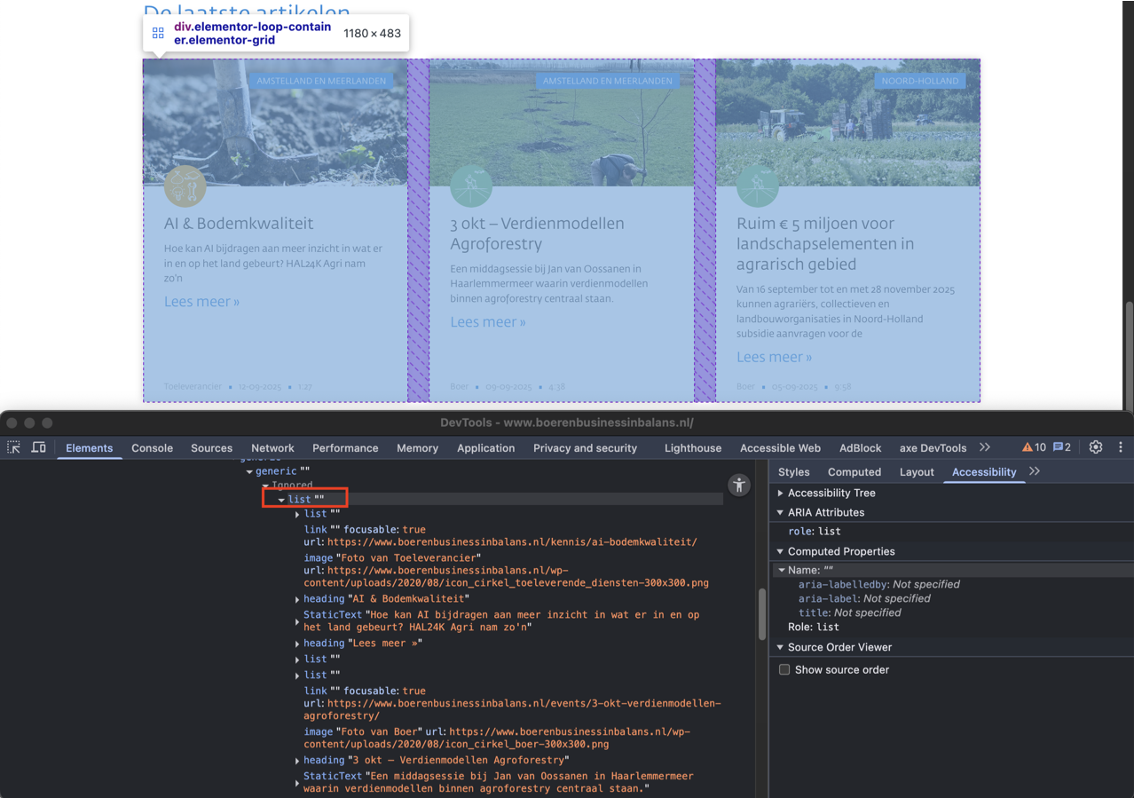Enable the Show source order checkbox
1134x798 pixels.
(x=784, y=669)
